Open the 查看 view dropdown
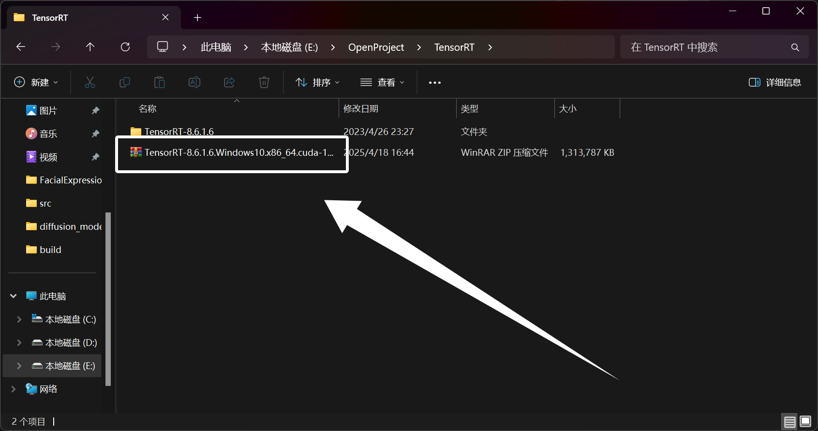818x431 pixels. (x=383, y=82)
